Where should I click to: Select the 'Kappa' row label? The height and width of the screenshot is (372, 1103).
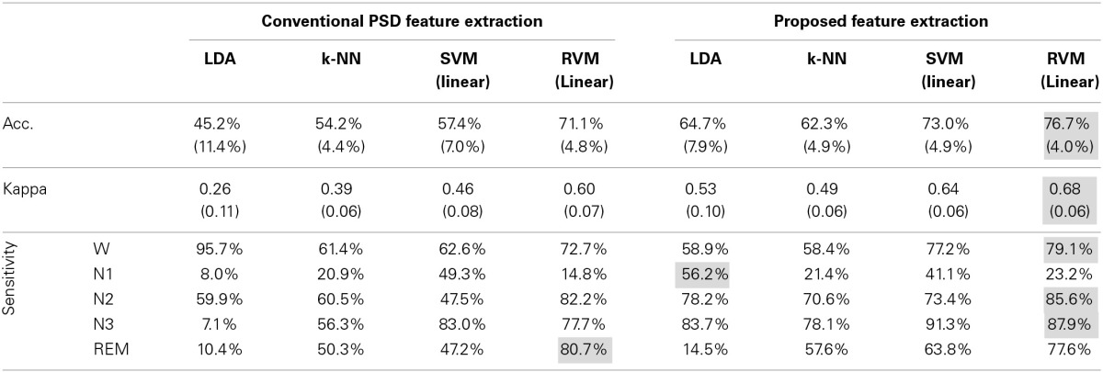24,190
